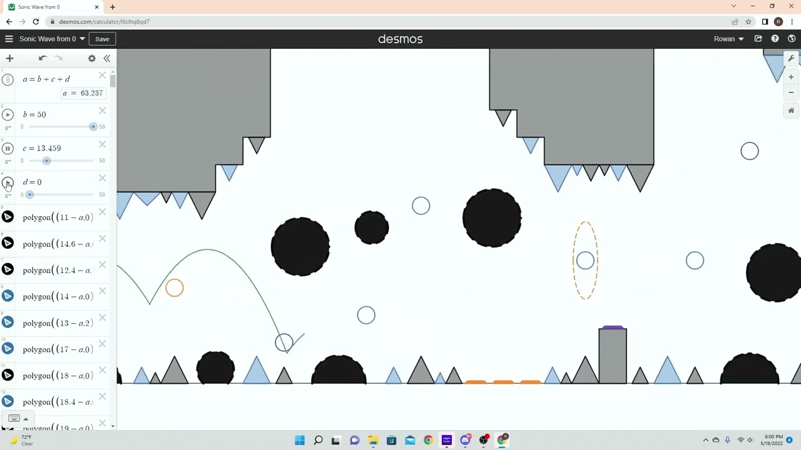801x450 pixels.
Task: Click the Share Graph icon
Action: [758, 39]
